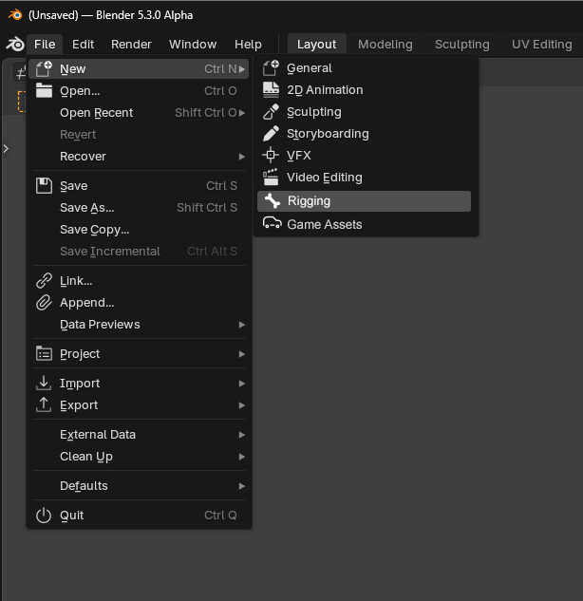Screen dimensions: 583x601
Task: Click the Append... menu label
Action: 87,303
